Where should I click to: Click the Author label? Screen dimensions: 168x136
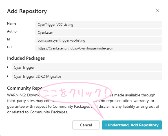tap(12, 31)
